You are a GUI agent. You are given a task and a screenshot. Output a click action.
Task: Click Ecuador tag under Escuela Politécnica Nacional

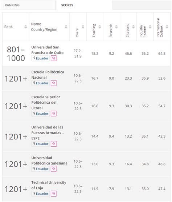(x=41, y=83)
